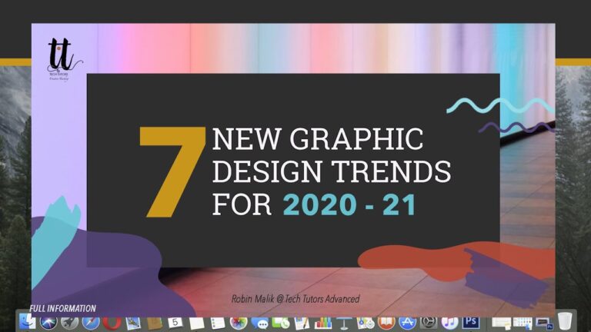Screen dimensions: 591x332
Task: Click the 'NEW GRAPHIC' title line
Action: 318,138
